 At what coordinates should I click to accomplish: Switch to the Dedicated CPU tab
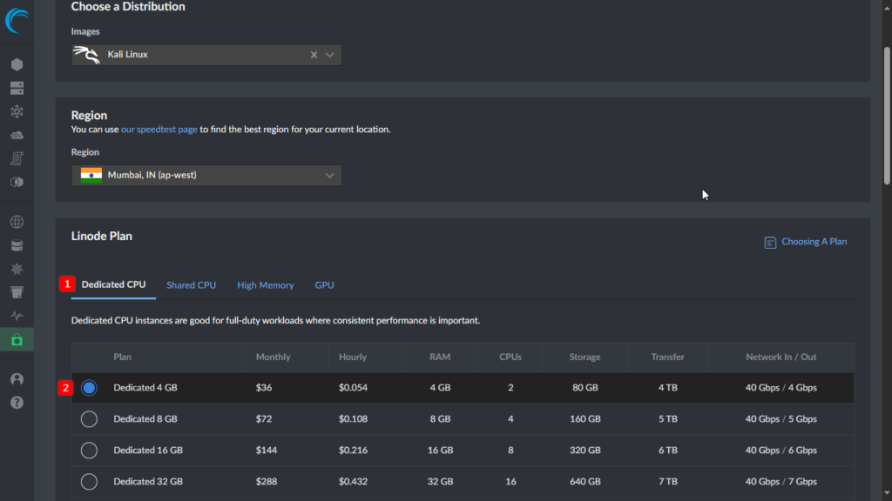(x=113, y=284)
